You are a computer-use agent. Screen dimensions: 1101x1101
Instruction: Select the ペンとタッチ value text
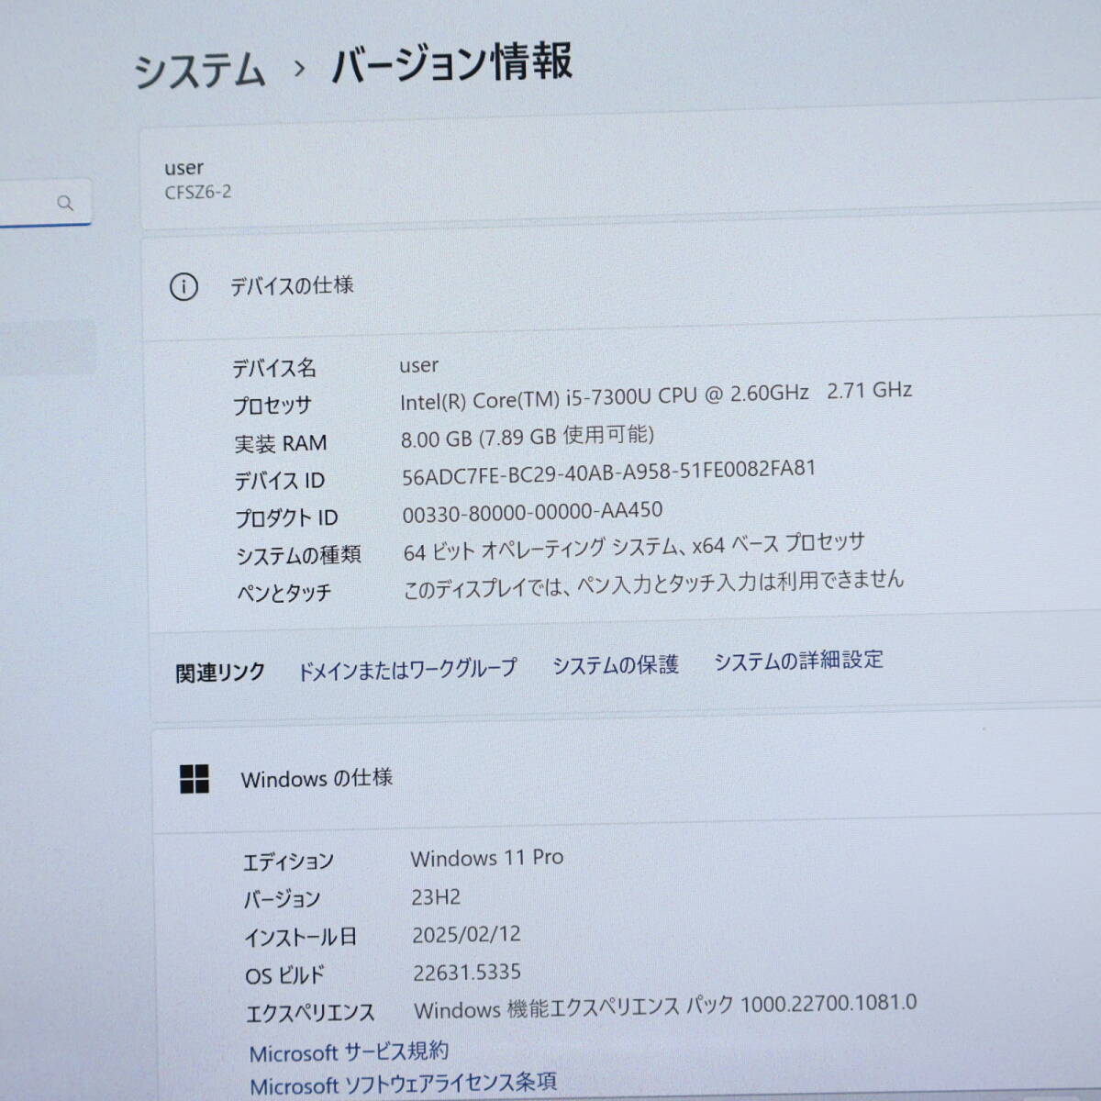coord(653,584)
